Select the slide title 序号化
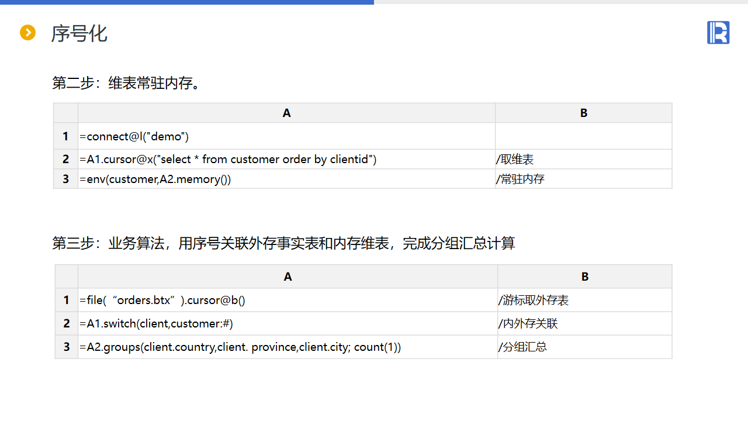Viewport: 748px width, 421px height. click(x=79, y=33)
